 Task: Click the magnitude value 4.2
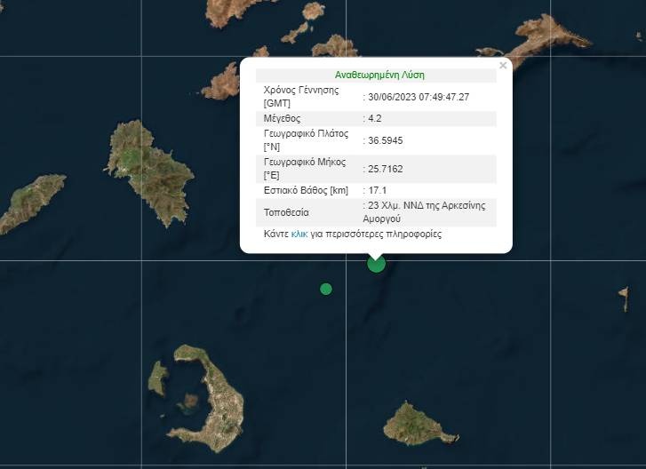pyautogui.click(x=378, y=118)
